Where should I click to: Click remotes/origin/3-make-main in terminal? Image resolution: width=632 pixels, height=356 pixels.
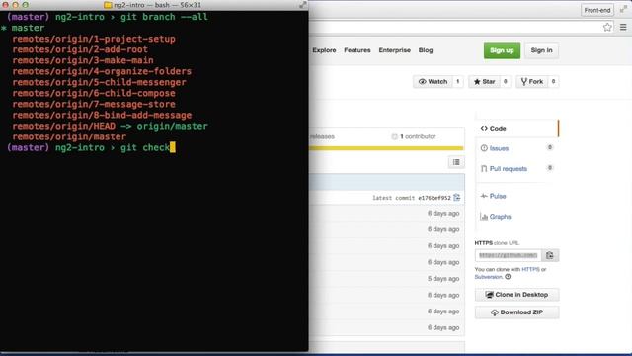point(83,60)
